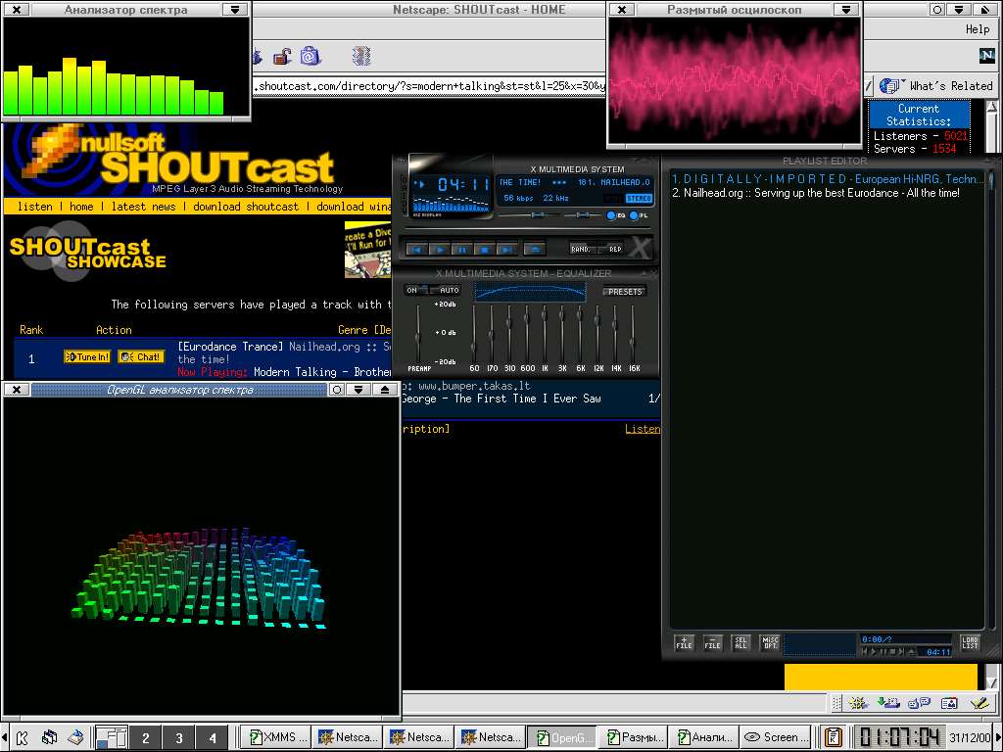Click 'listen' in the SHOUTcast navigation bar
Image resolution: width=1003 pixels, height=752 pixels.
click(x=35, y=206)
